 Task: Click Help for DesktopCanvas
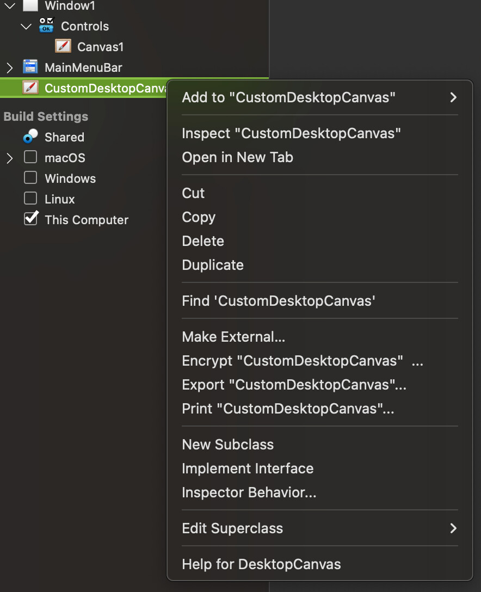261,564
